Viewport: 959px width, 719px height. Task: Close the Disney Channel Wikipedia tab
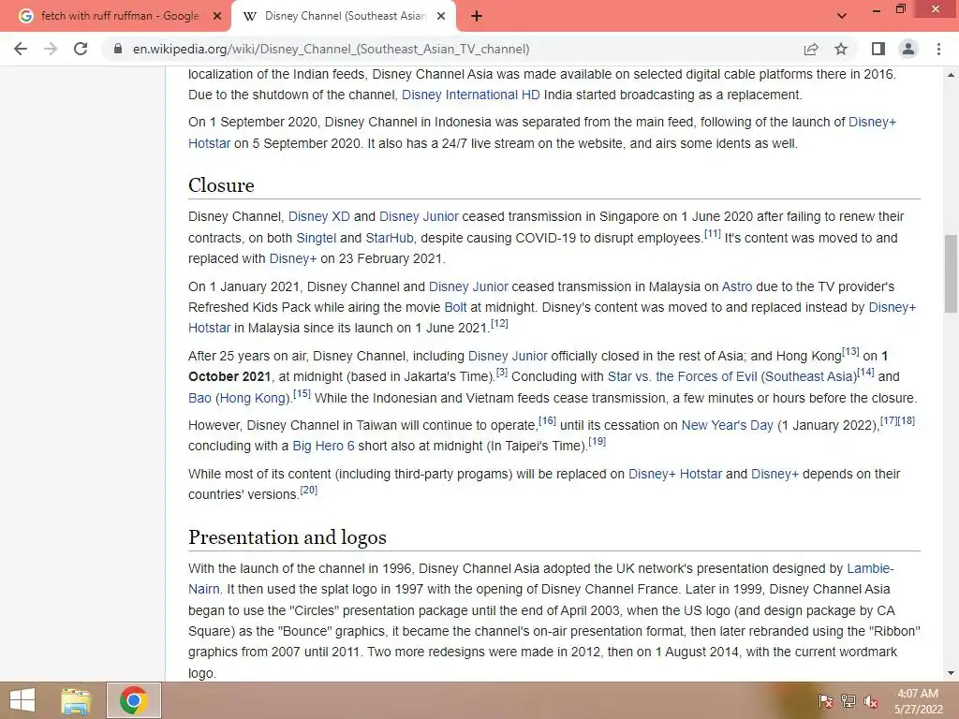[441, 16]
